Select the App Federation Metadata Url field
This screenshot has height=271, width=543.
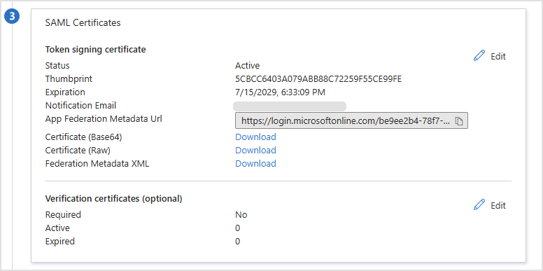[351, 120]
